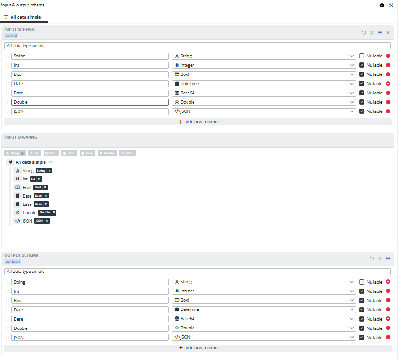Screen dimensions: 398x359
Task: Switch to the All data simple tab
Action: (x=25, y=17)
